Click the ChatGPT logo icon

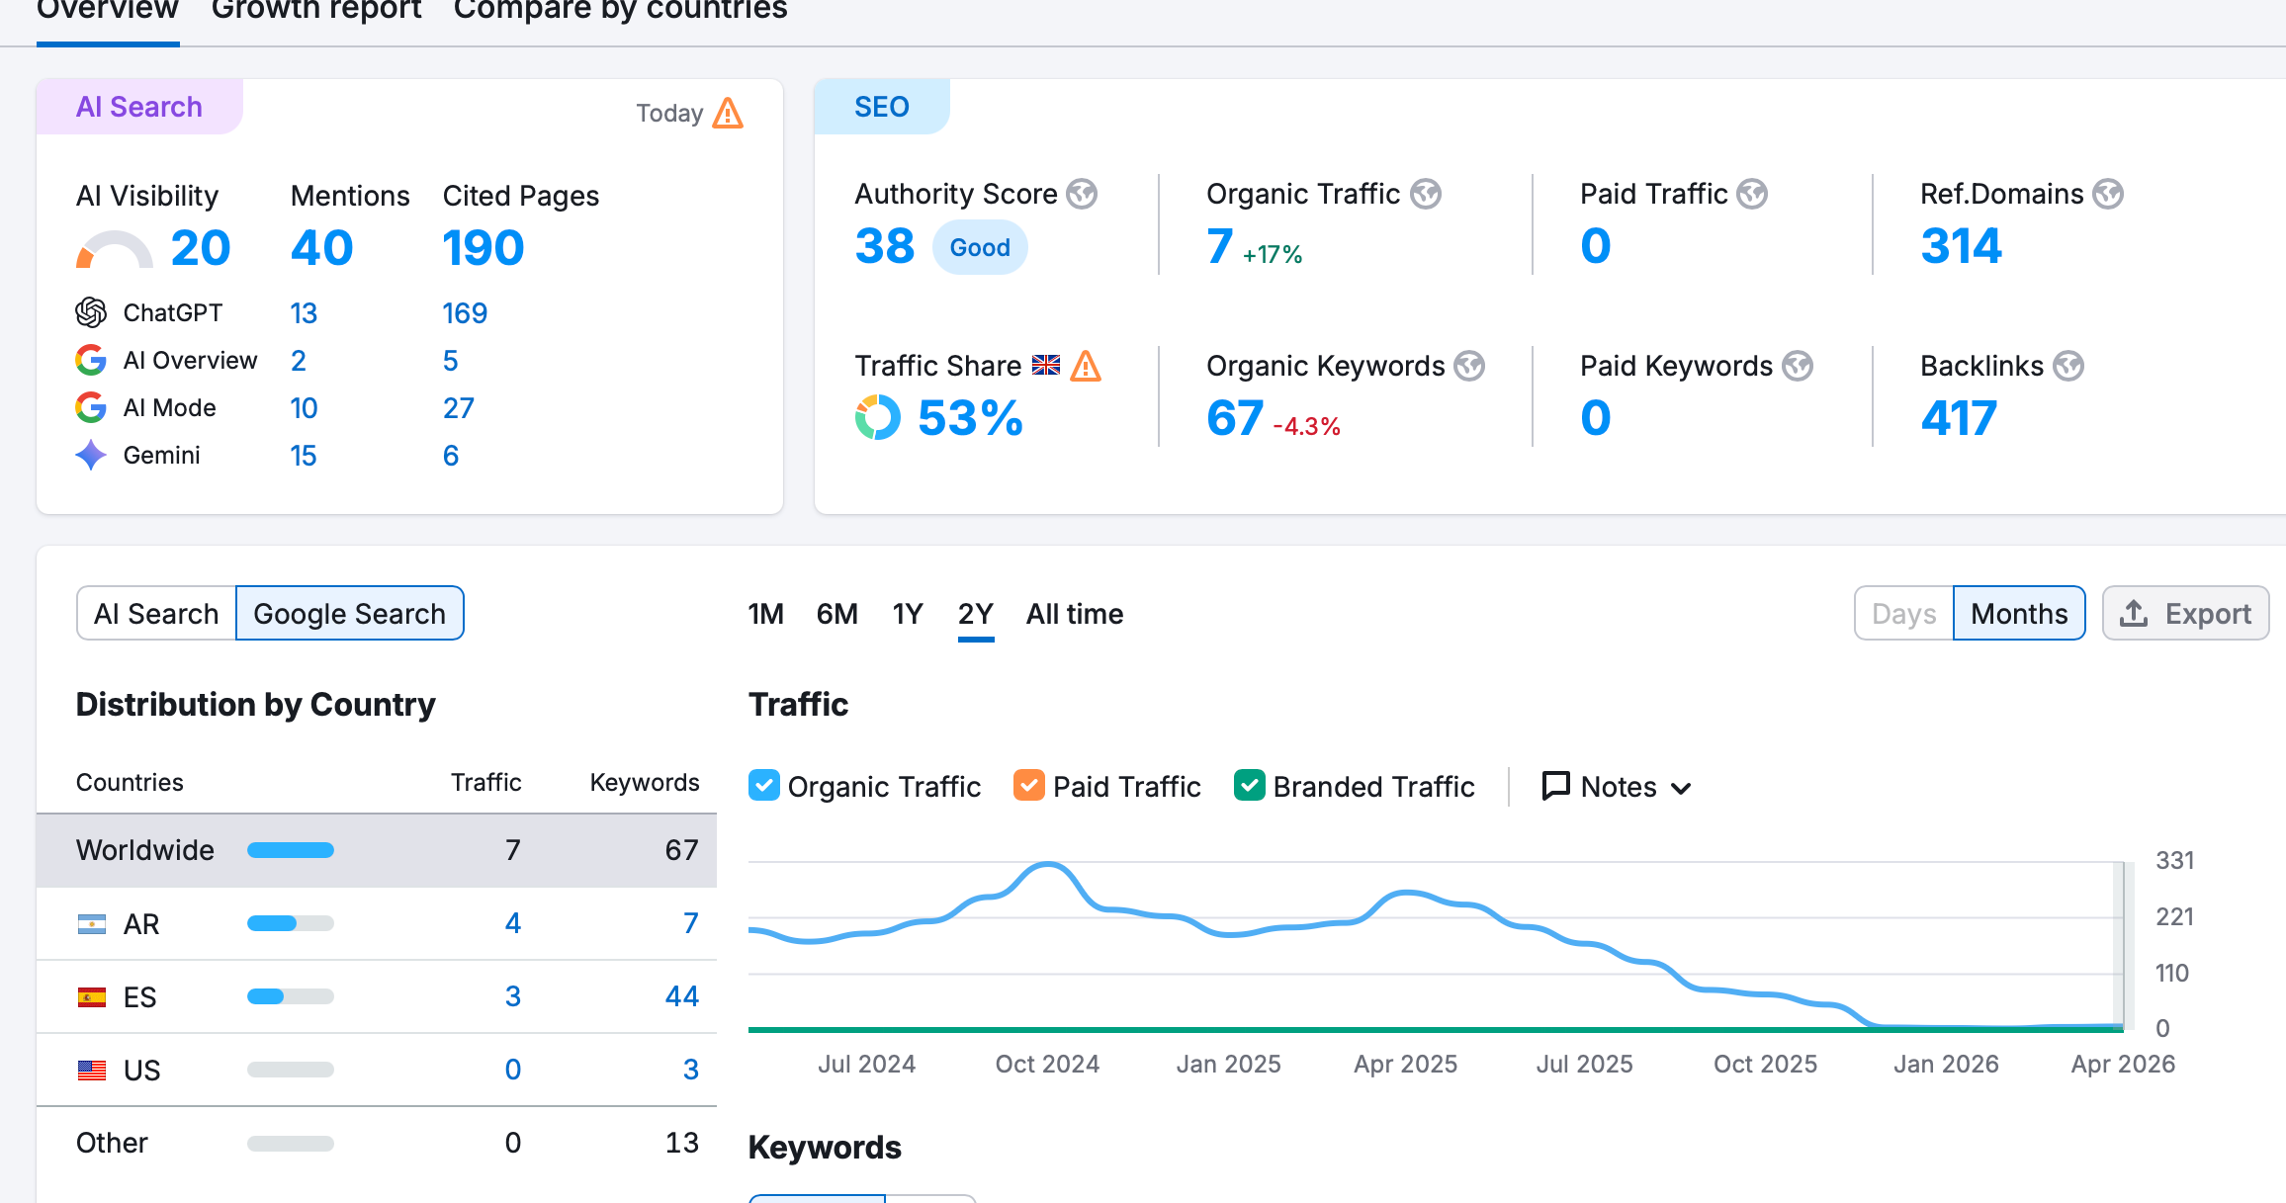[91, 313]
